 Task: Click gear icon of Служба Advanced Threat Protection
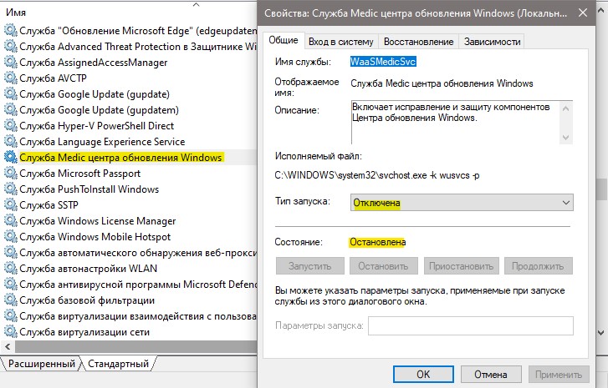pyautogui.click(x=11, y=47)
